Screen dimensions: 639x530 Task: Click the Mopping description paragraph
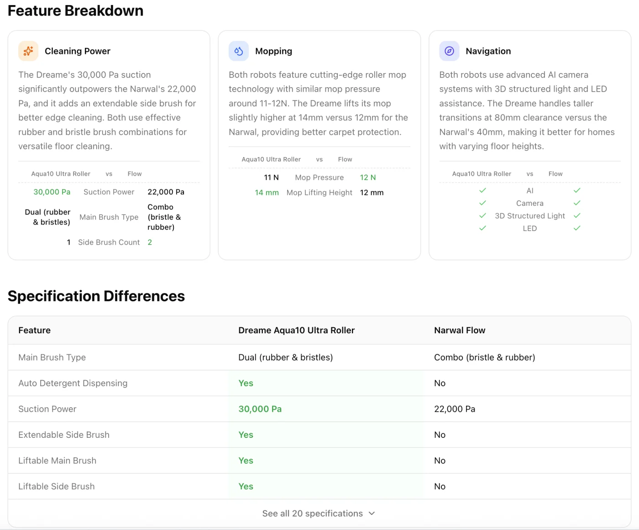click(x=319, y=103)
